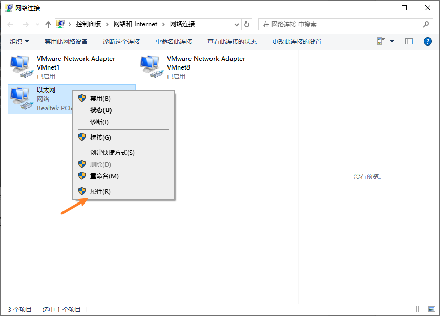Click the VMnet1 network adapter icon

[20, 67]
